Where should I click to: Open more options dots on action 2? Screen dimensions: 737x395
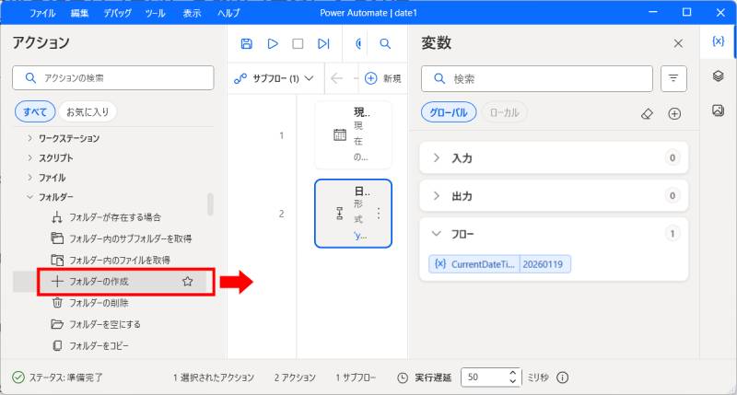coord(379,214)
